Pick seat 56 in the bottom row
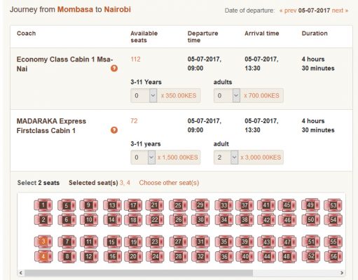This screenshot has height=280, width=358. [333, 256]
